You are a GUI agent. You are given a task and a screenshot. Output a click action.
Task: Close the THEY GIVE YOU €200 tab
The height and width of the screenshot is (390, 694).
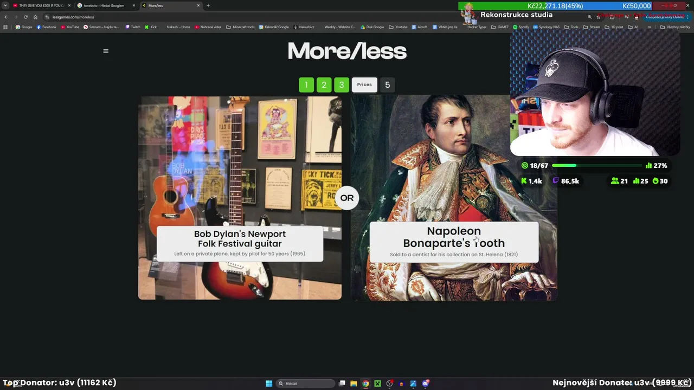tap(69, 5)
